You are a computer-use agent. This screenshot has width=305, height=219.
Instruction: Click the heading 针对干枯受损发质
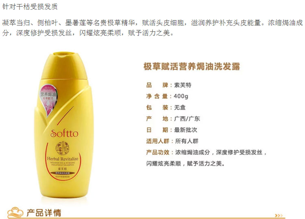point(30,7)
